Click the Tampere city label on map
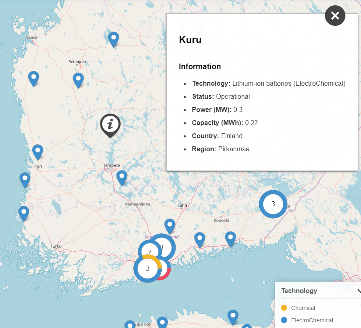This screenshot has width=361, height=328. click(x=112, y=166)
